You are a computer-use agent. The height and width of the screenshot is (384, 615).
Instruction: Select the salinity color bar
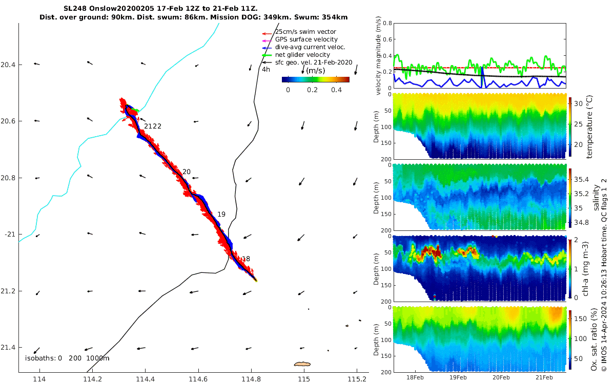click(571, 199)
